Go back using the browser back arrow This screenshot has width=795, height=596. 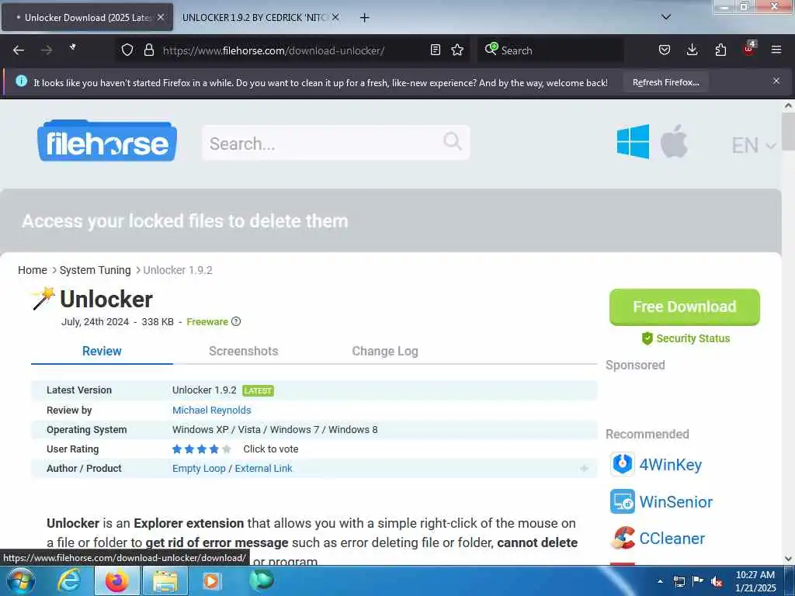(19, 50)
